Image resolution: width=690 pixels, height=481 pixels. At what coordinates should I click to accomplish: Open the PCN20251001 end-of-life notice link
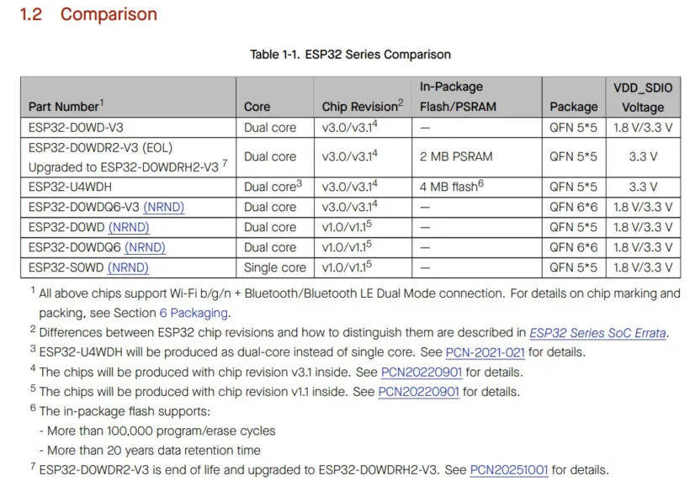point(509,469)
